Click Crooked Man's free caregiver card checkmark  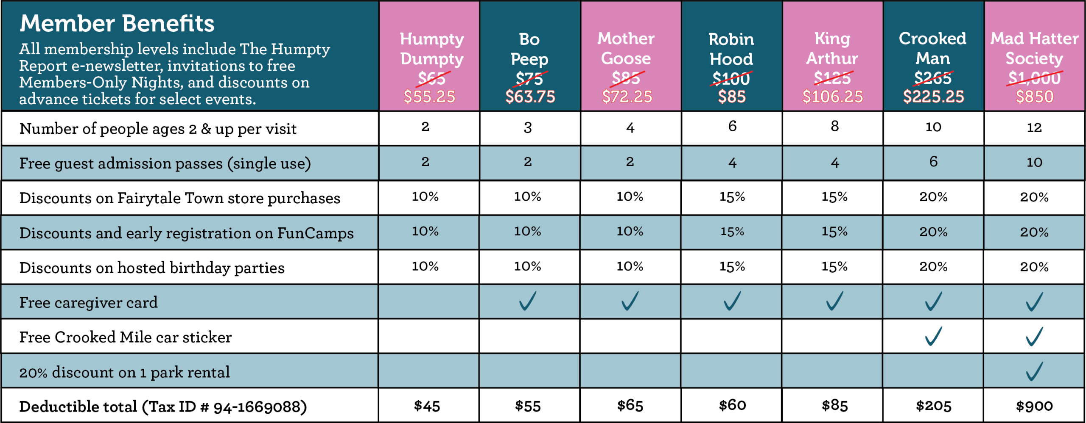(x=933, y=301)
